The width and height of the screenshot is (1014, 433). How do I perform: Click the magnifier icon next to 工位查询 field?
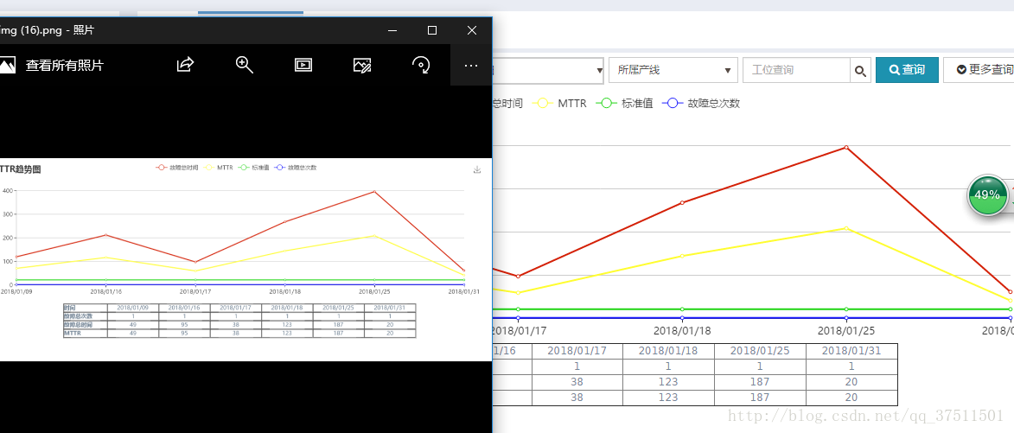pos(860,71)
